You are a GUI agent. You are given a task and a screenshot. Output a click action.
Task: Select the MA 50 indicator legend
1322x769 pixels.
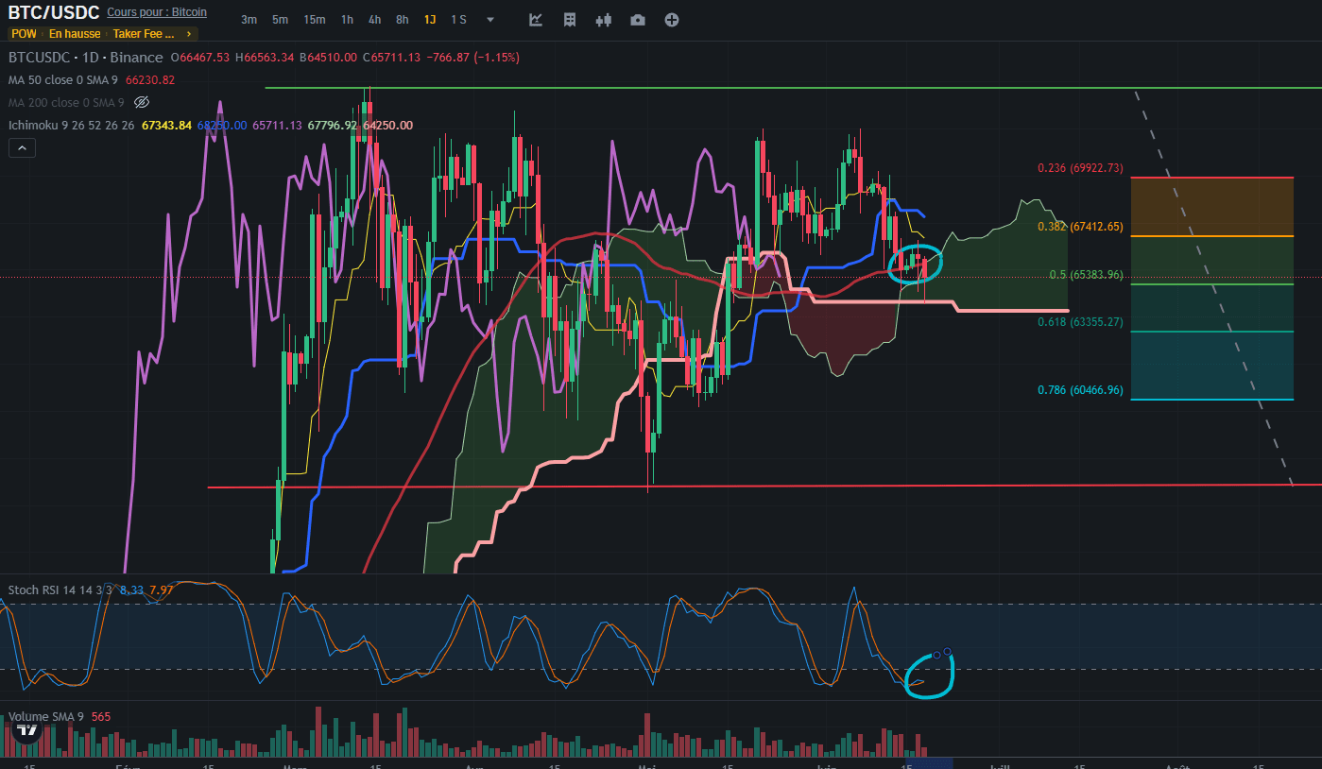pyautogui.click(x=62, y=80)
